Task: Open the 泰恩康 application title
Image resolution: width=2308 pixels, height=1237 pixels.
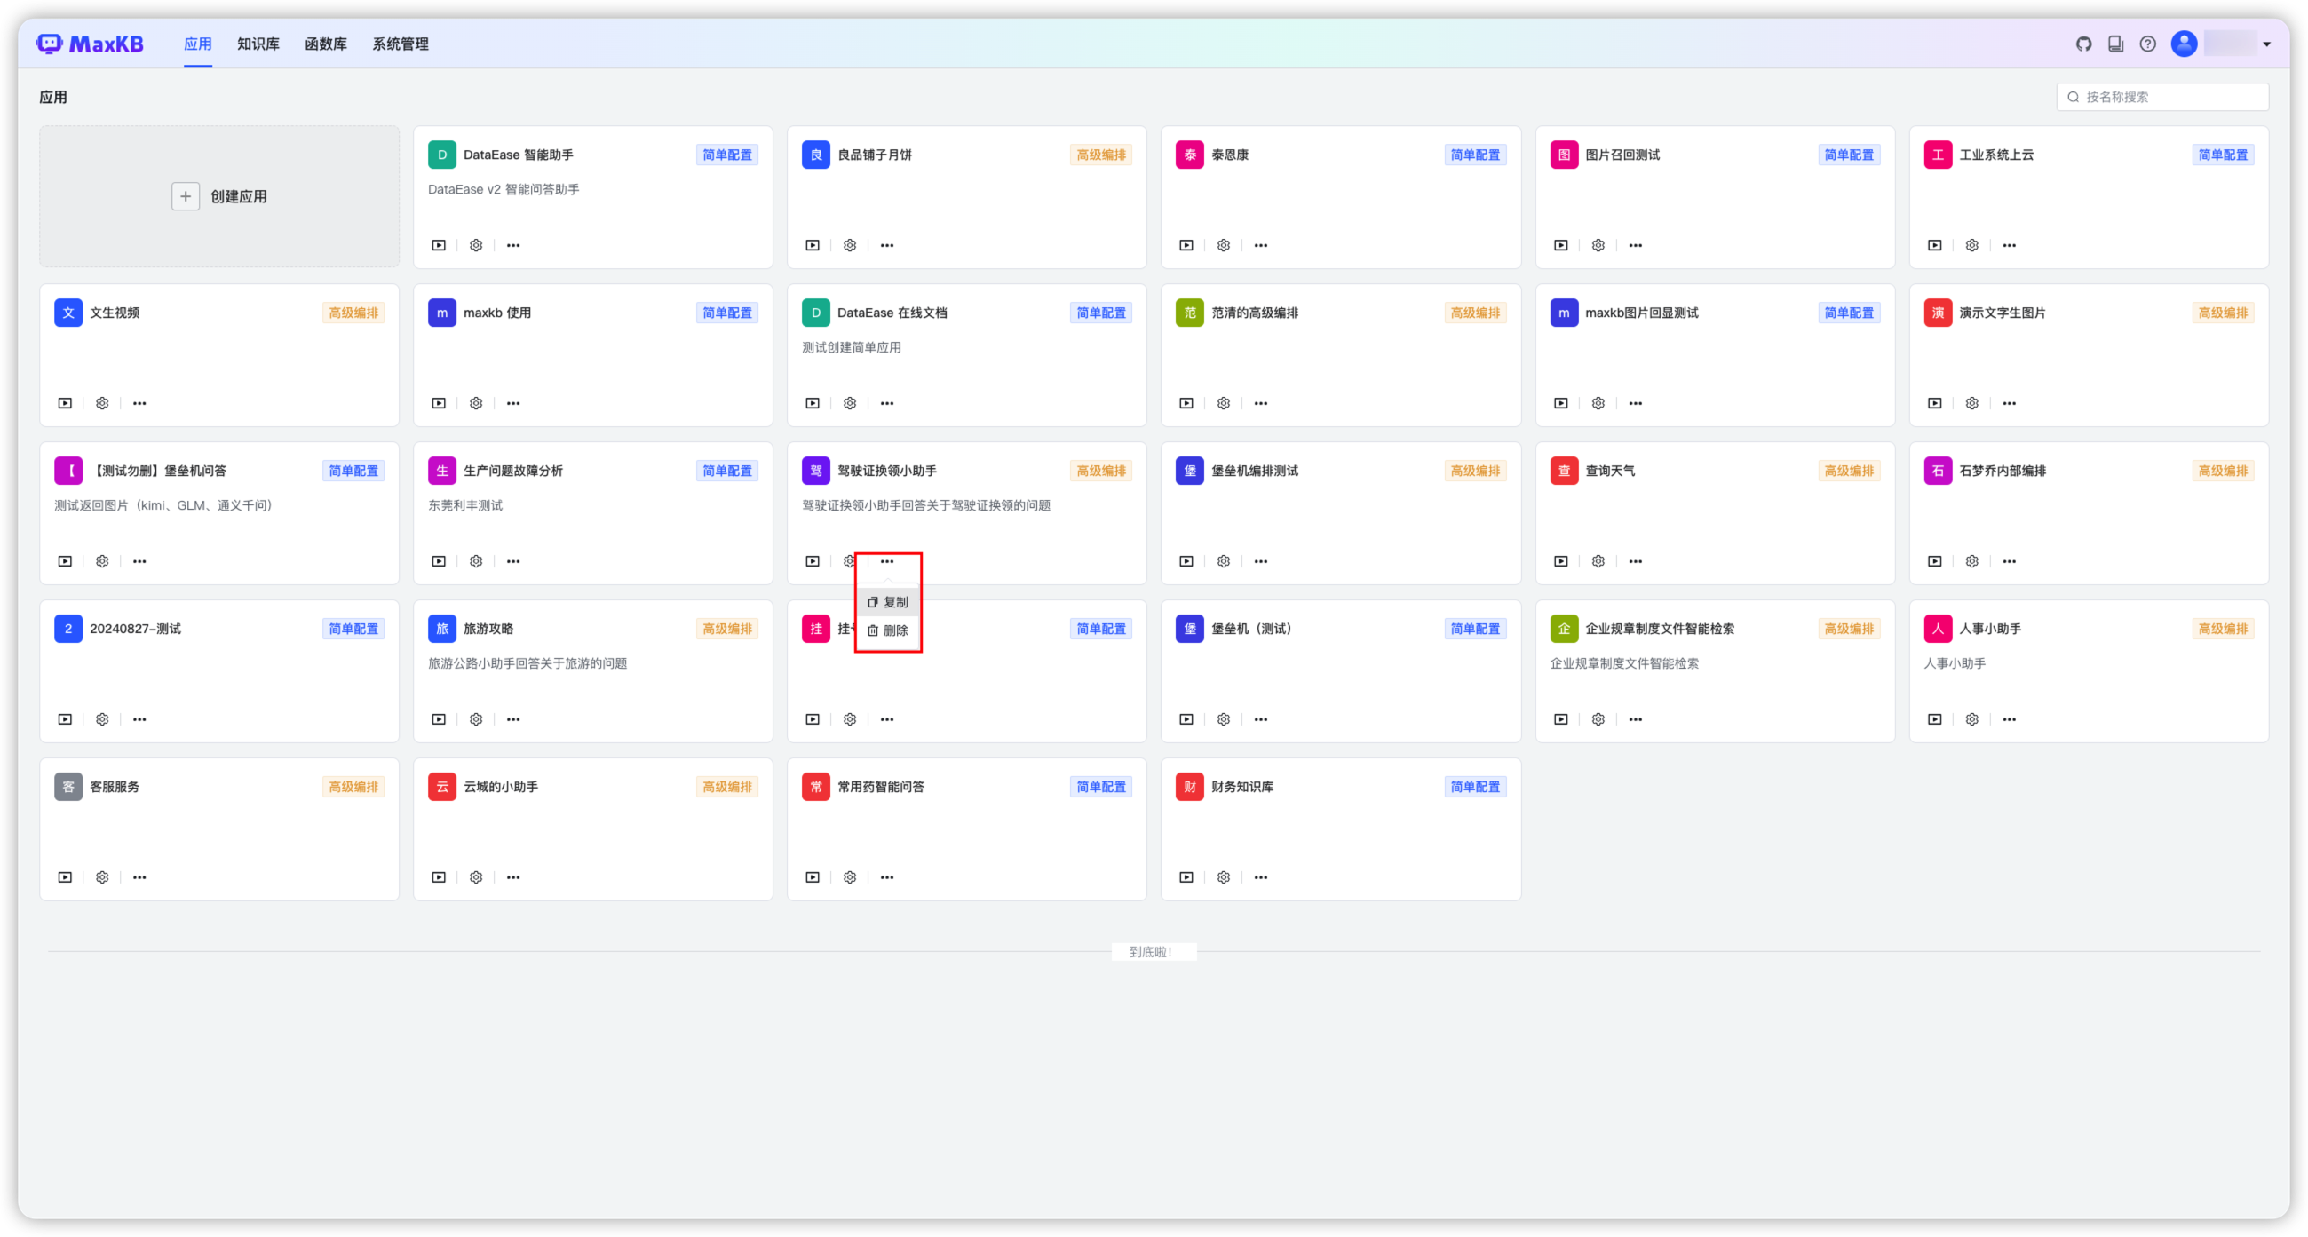Action: [x=1230, y=155]
